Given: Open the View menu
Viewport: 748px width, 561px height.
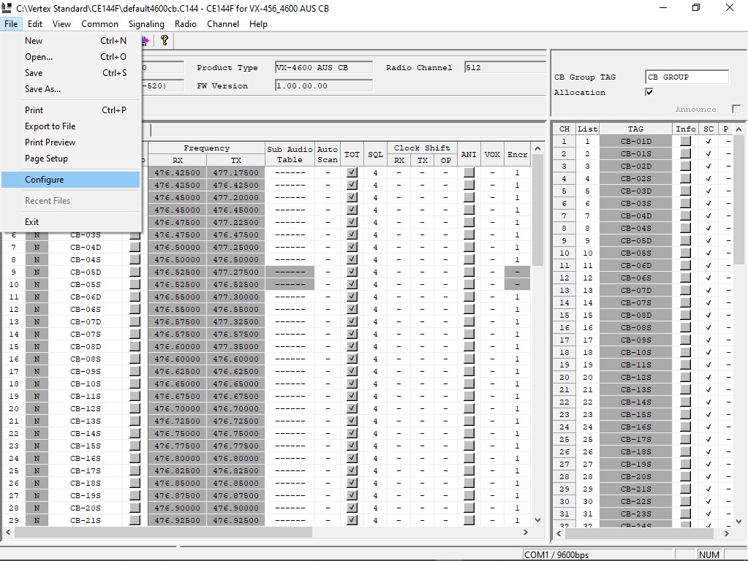Looking at the screenshot, I should [x=61, y=24].
